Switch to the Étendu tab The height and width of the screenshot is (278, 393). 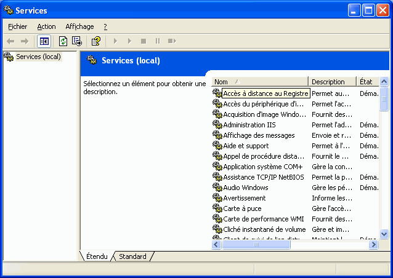click(97, 256)
